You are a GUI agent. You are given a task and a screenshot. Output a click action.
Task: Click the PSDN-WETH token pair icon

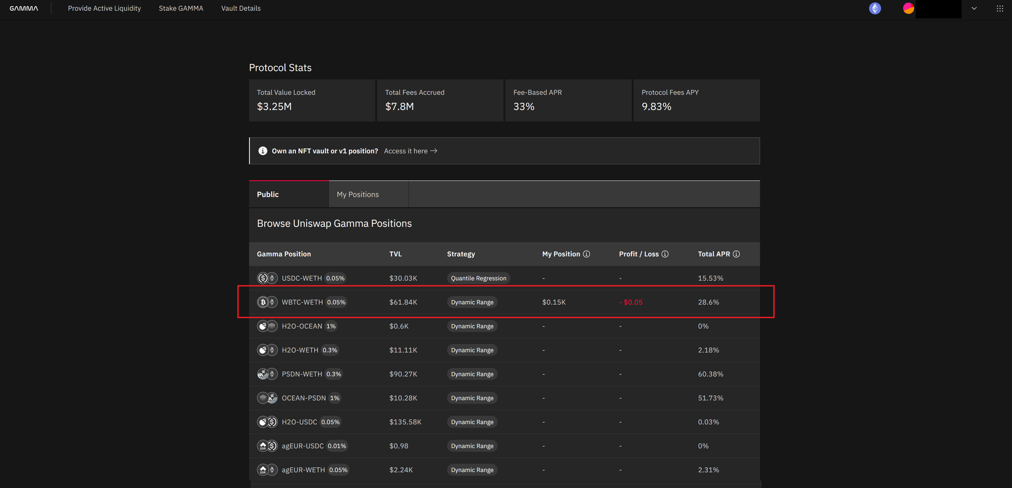coord(267,374)
